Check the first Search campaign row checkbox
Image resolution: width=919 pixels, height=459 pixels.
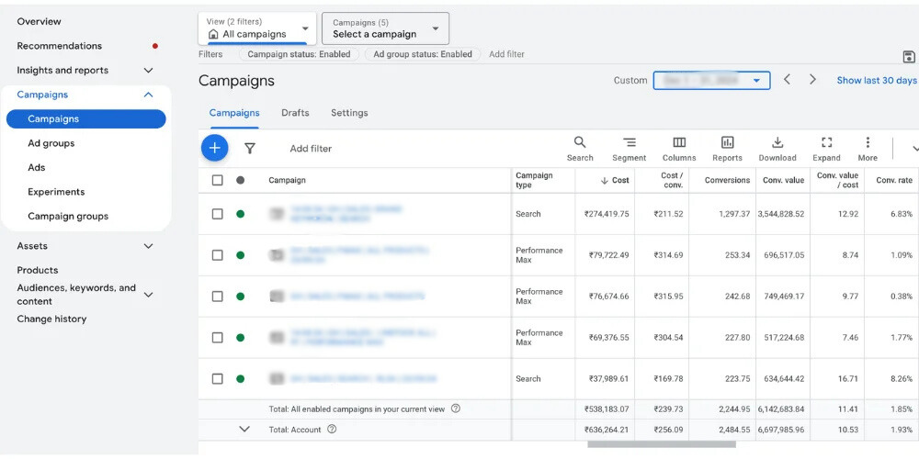point(218,214)
